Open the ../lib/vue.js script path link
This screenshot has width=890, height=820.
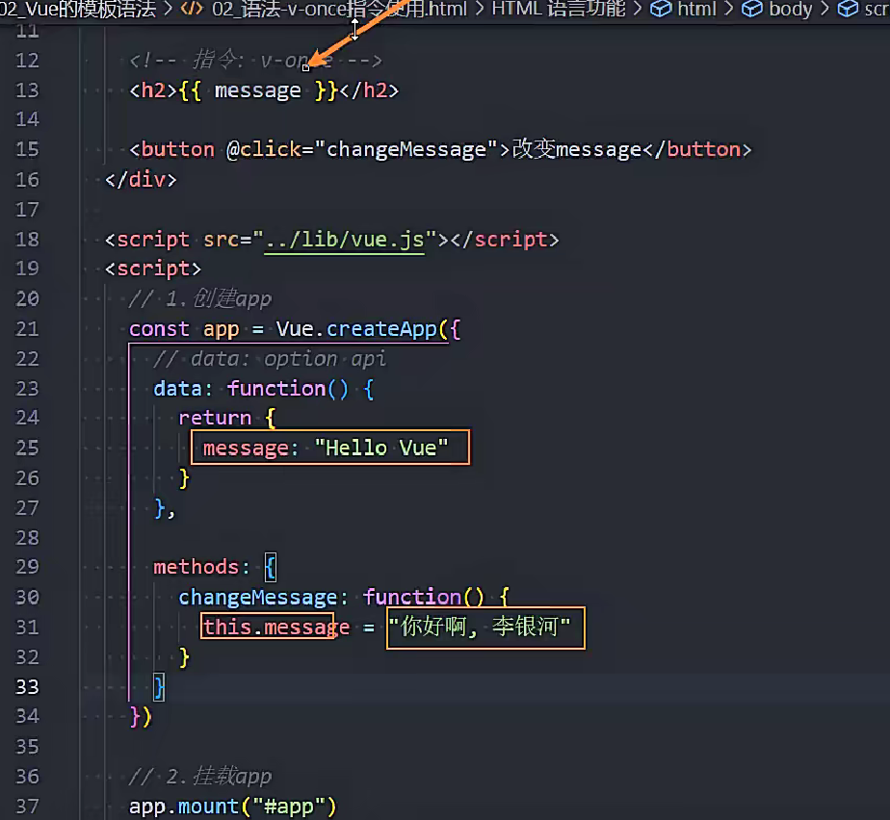pyautogui.click(x=345, y=240)
